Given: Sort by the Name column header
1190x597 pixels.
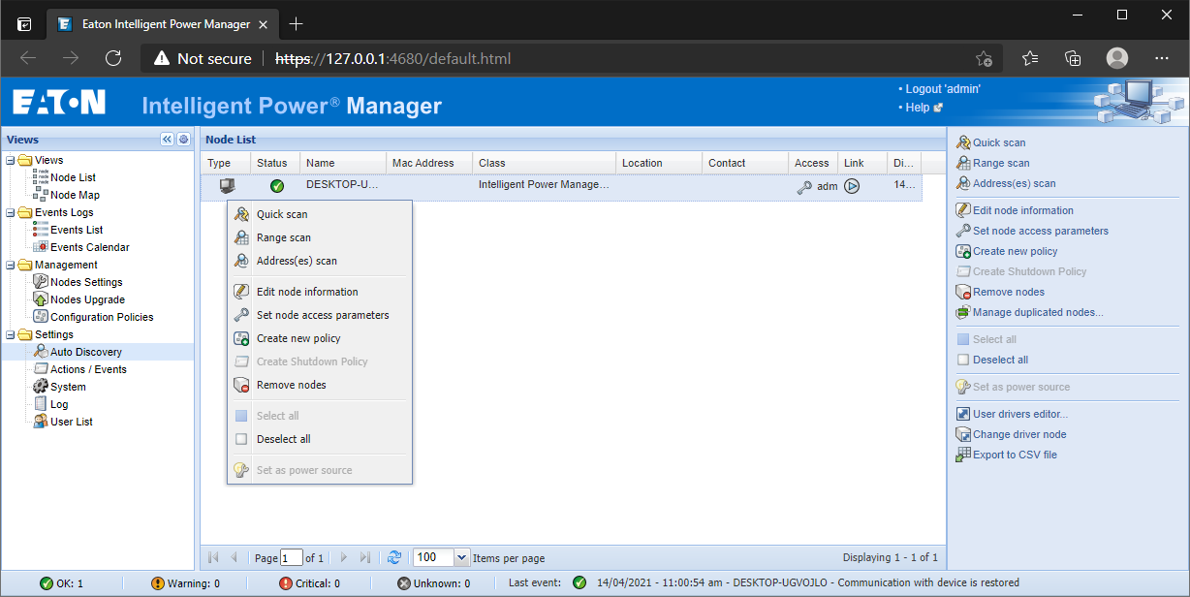Looking at the screenshot, I should pyautogui.click(x=342, y=163).
